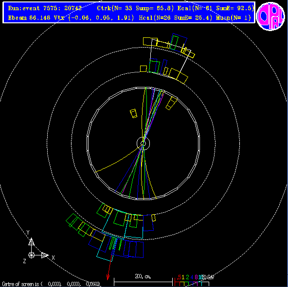
Task: Click the beam pipe circle at detector center
Action: coord(143,143)
